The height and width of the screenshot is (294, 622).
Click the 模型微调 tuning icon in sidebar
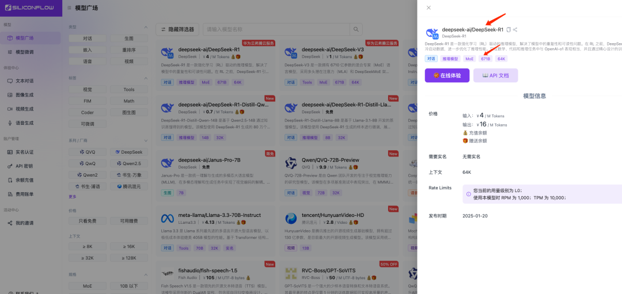[10, 52]
